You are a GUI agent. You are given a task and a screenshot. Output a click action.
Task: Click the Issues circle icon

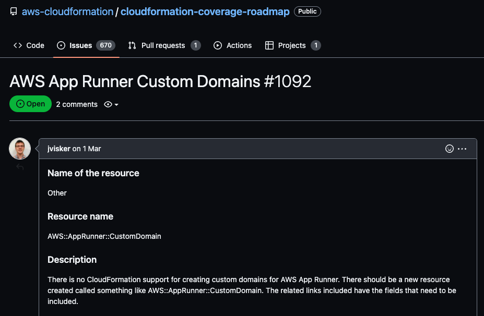point(61,45)
